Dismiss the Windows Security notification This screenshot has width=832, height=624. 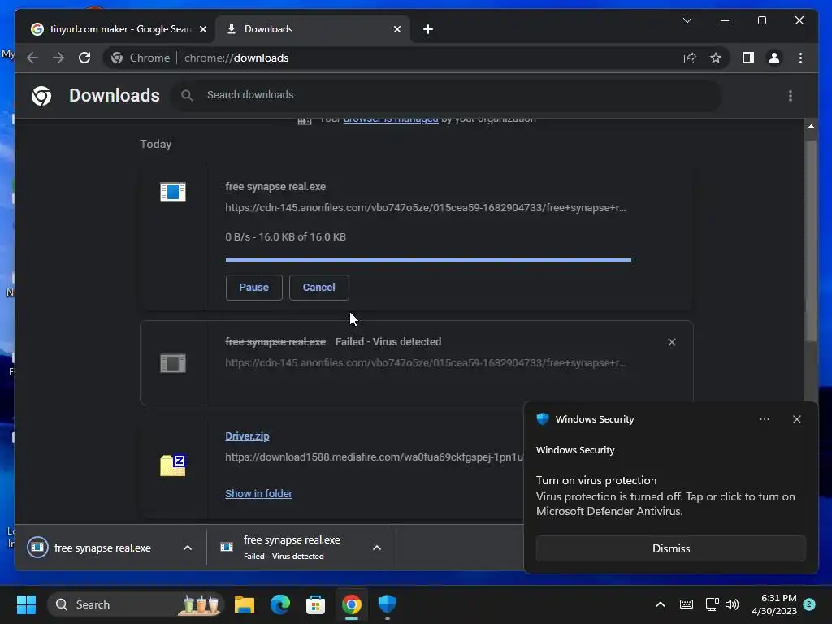pos(670,548)
